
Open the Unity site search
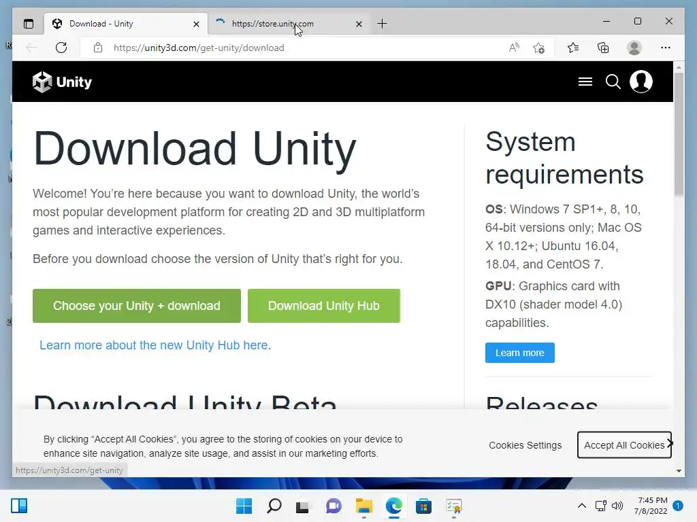click(613, 82)
